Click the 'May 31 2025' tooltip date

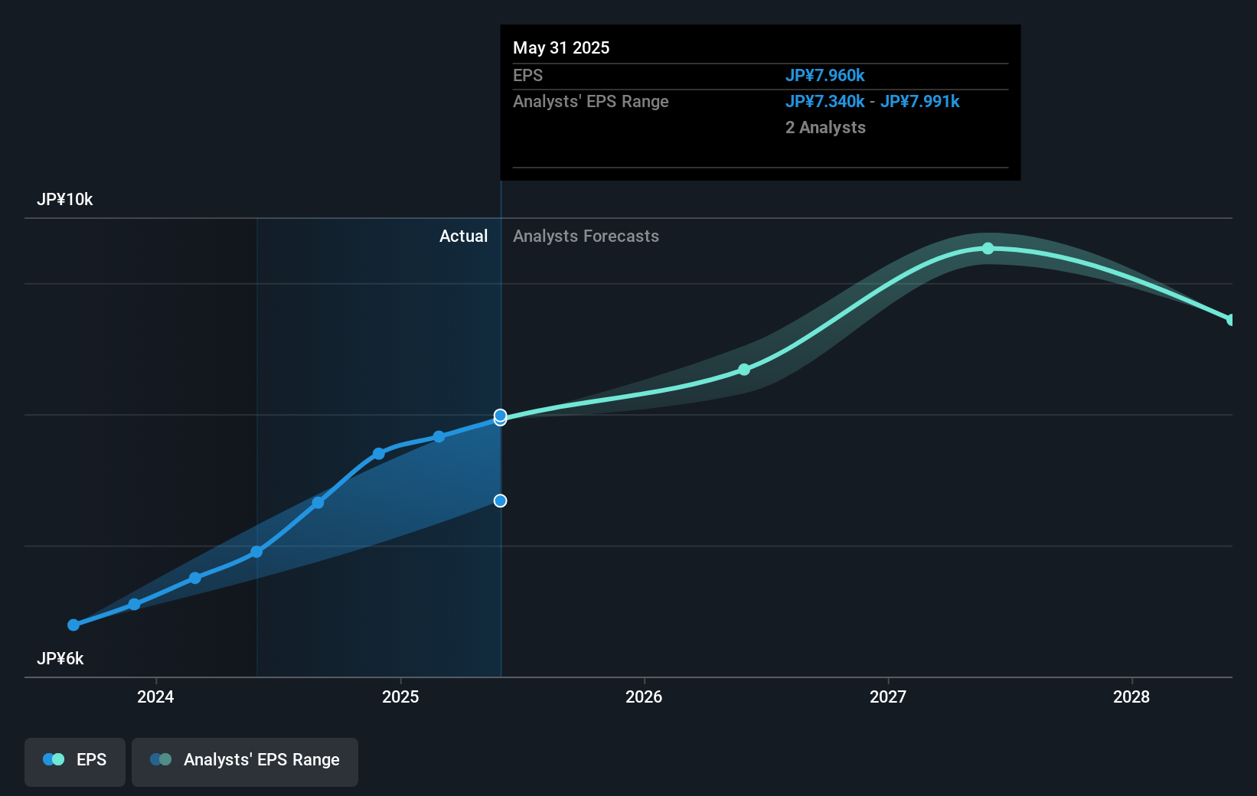click(x=561, y=47)
